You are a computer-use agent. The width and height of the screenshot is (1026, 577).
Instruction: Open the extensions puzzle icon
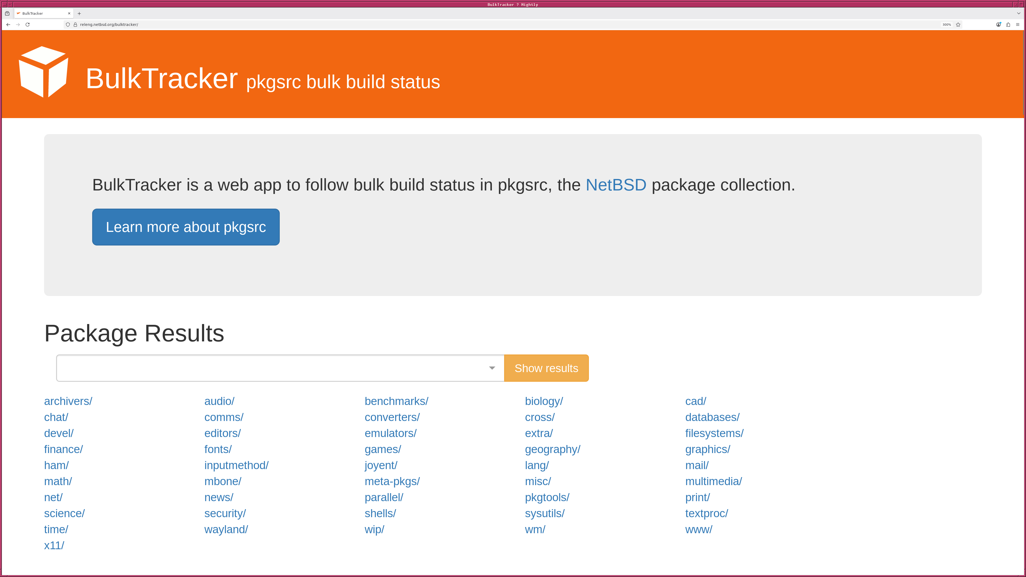pyautogui.click(x=1008, y=25)
